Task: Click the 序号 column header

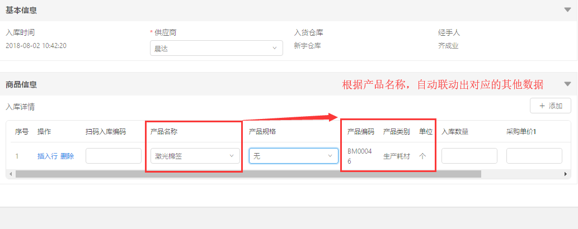Action: coord(22,132)
